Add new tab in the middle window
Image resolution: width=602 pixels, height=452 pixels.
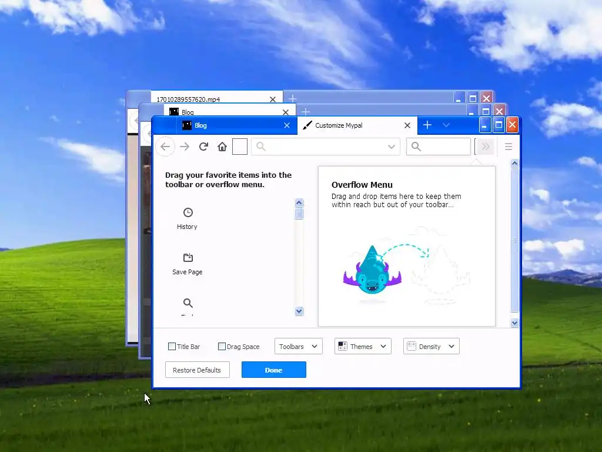click(x=306, y=112)
